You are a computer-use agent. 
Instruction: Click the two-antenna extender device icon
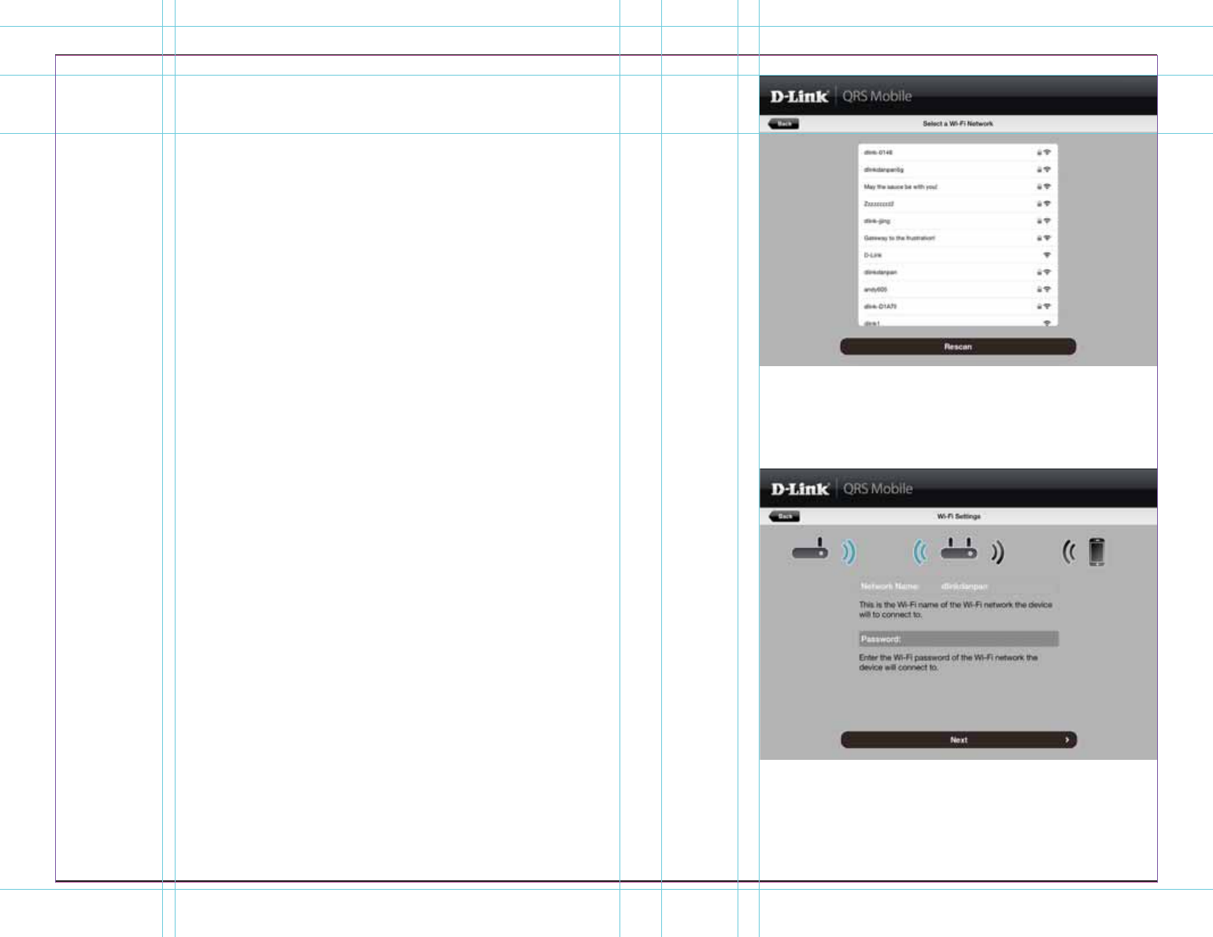(x=960, y=550)
